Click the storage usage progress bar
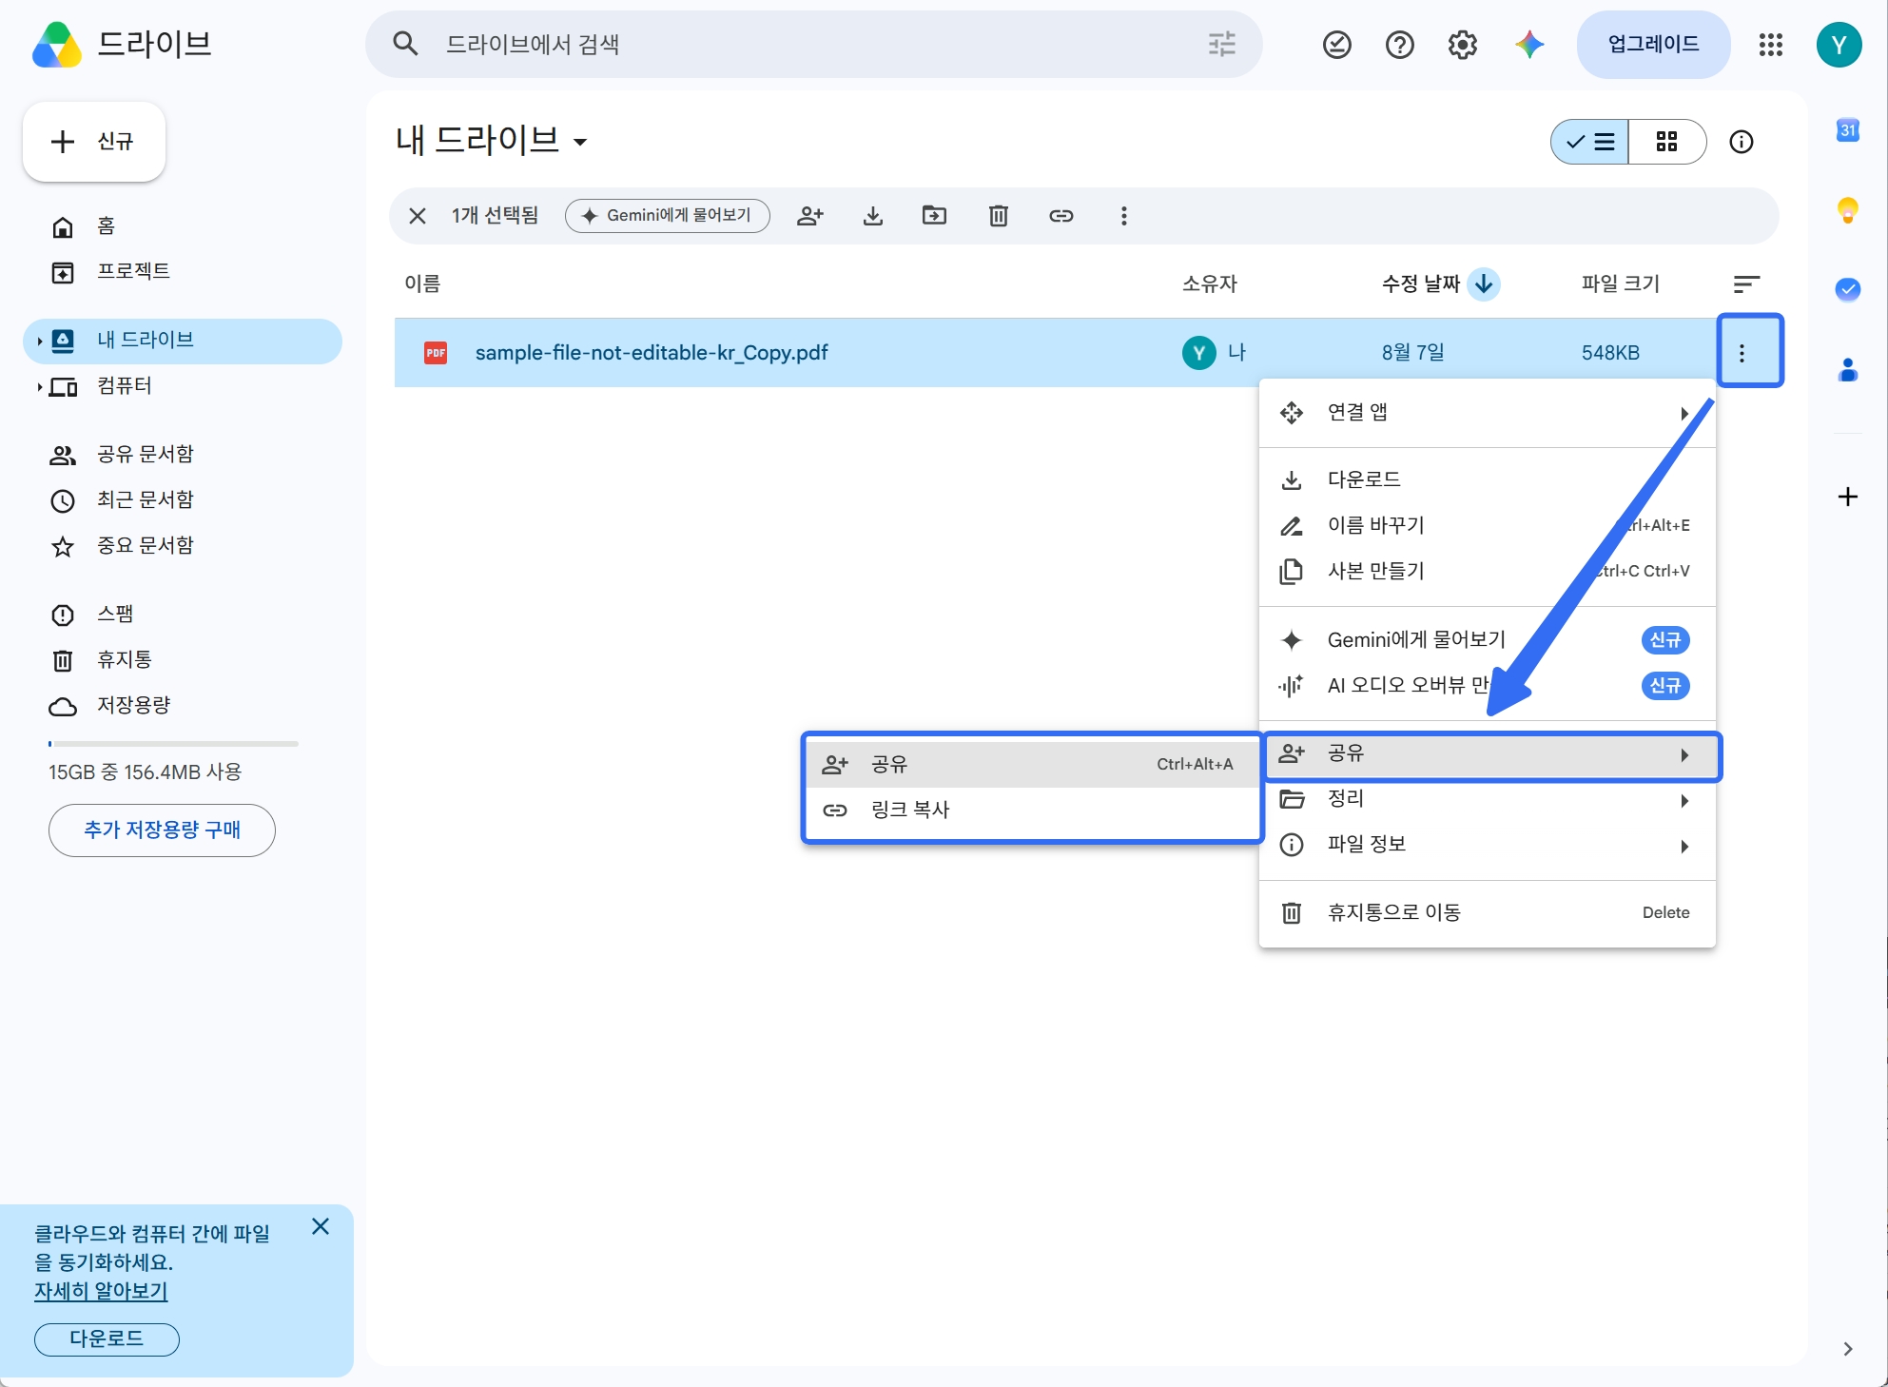 (173, 744)
